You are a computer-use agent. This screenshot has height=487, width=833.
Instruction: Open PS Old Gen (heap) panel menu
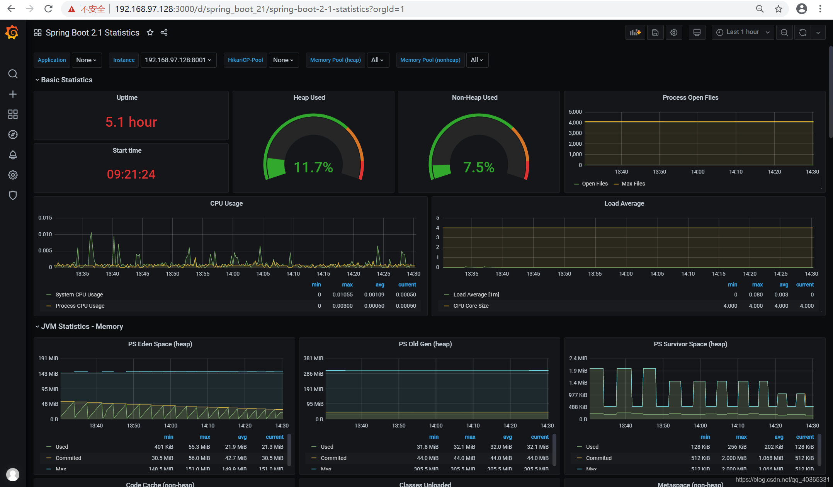point(425,344)
